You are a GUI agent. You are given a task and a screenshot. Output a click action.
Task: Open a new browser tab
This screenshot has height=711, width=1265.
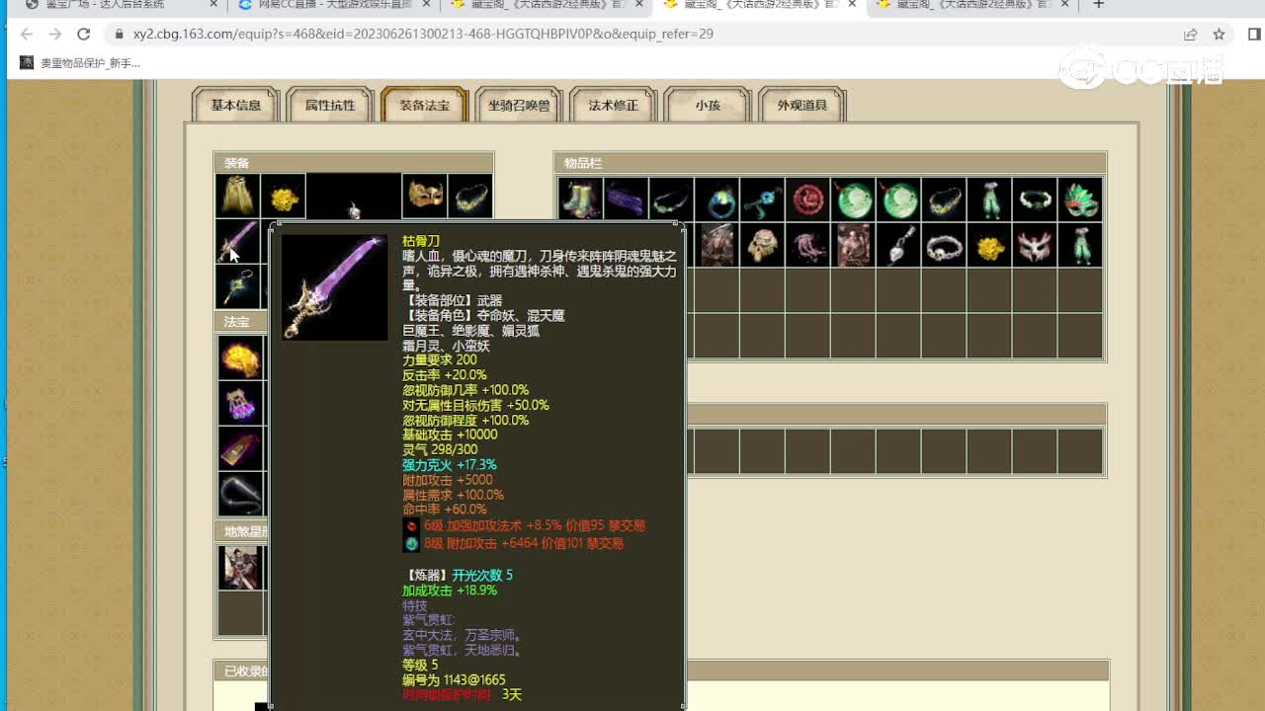[1098, 6]
